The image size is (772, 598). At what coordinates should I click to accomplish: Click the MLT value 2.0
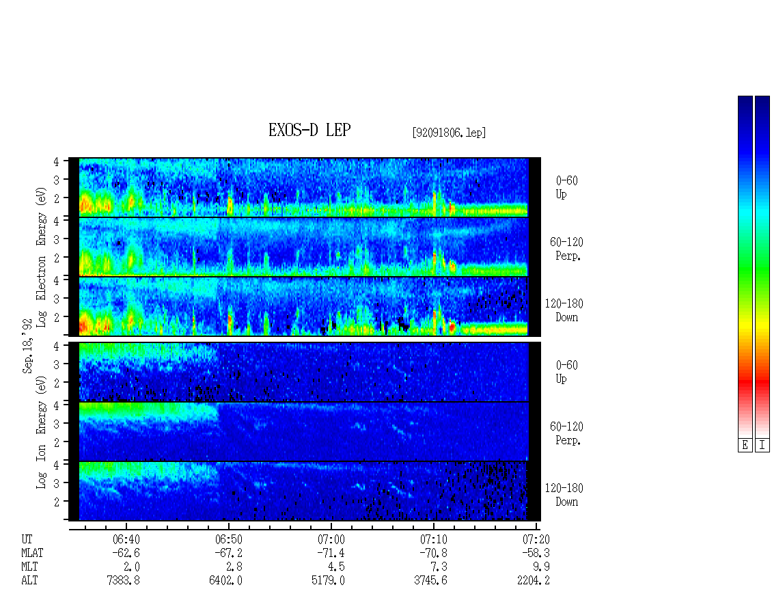click(x=131, y=567)
